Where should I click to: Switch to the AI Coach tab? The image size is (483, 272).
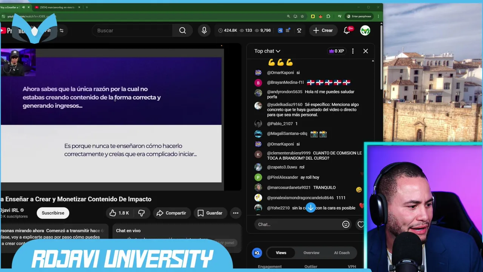click(x=342, y=253)
